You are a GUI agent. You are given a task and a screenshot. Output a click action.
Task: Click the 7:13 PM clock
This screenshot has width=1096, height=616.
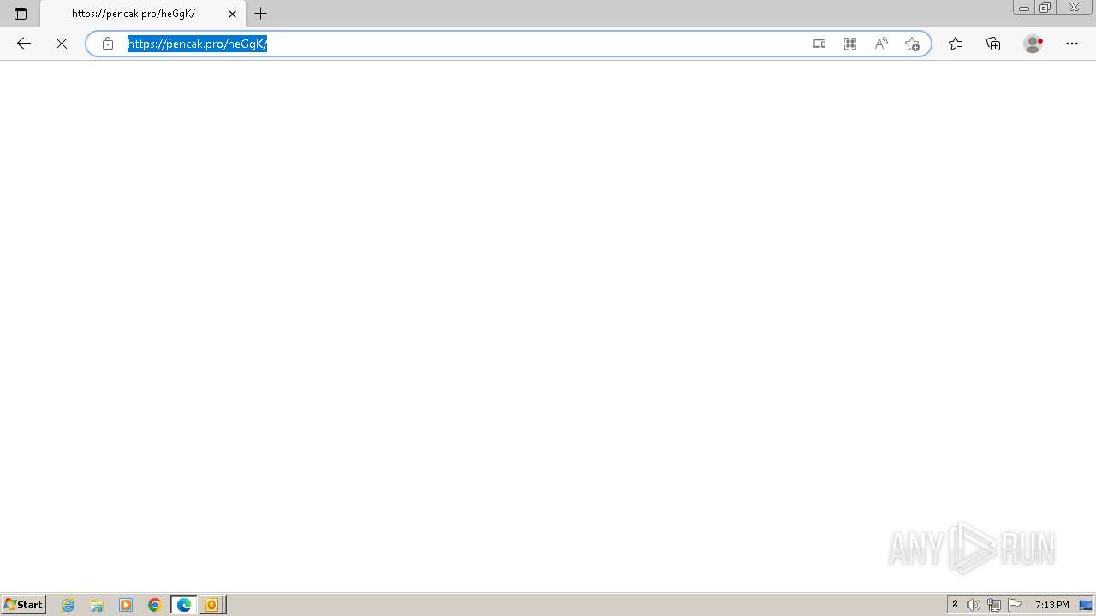(x=1051, y=605)
